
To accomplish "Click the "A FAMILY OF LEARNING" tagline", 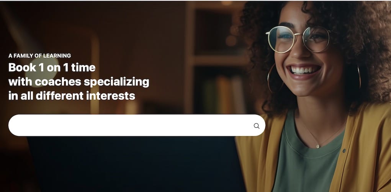I will [40, 56].
